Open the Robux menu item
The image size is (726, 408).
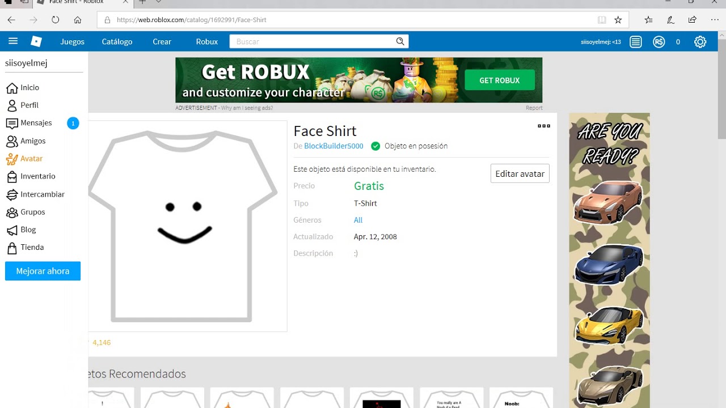(x=207, y=41)
